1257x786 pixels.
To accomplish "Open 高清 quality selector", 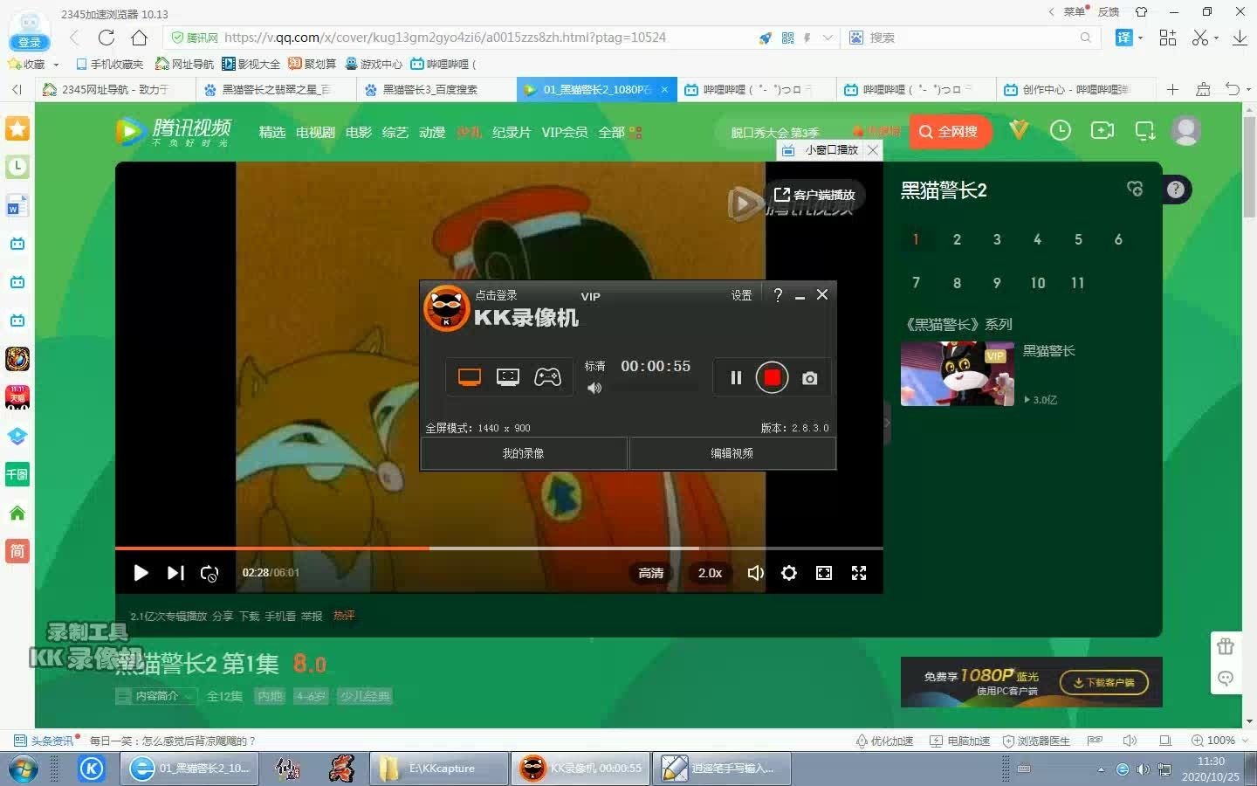I will coord(651,573).
